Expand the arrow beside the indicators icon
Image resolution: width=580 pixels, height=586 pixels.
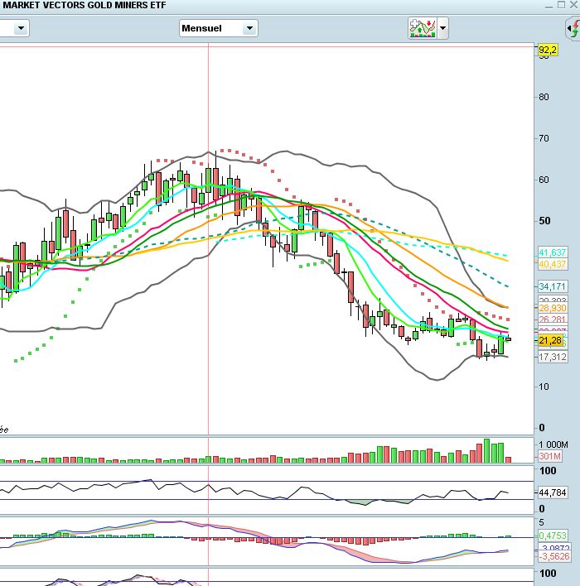pos(442,28)
